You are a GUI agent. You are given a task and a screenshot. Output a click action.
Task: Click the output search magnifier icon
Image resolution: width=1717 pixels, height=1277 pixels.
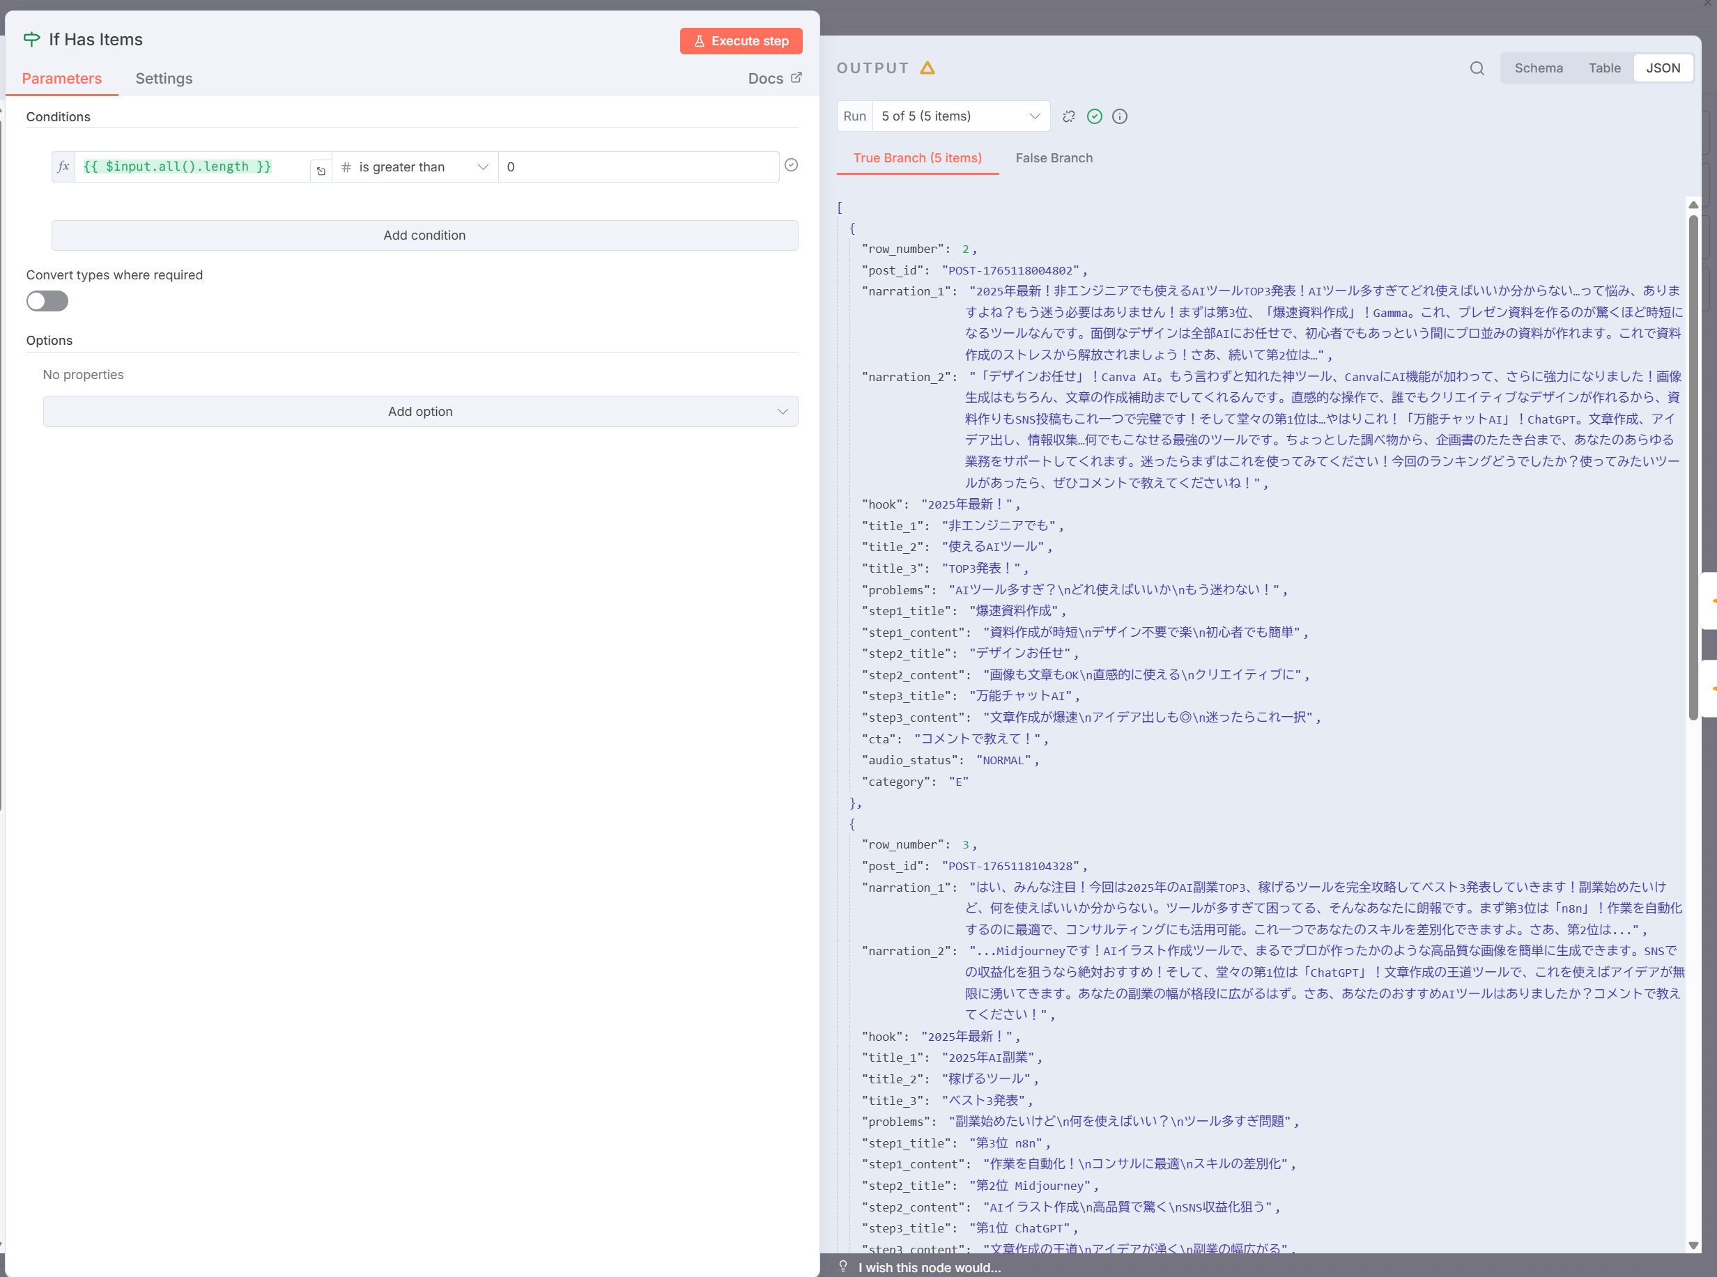(1477, 68)
